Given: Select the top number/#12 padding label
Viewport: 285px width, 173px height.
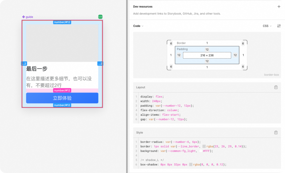Looking at the screenshot, I should tap(62, 22).
